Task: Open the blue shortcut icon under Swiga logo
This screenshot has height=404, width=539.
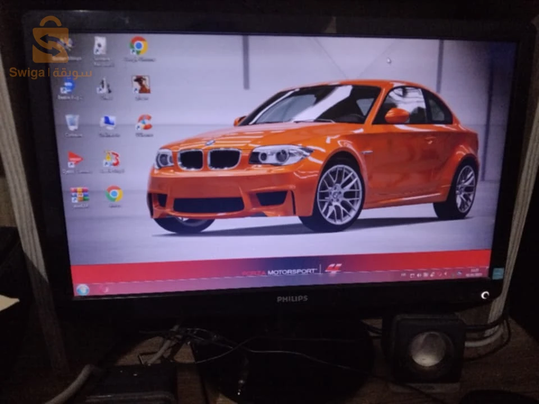Action: tap(68, 86)
